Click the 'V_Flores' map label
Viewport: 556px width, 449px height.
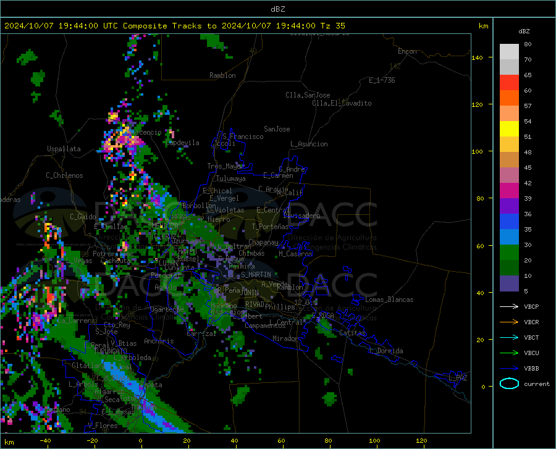click(103, 426)
